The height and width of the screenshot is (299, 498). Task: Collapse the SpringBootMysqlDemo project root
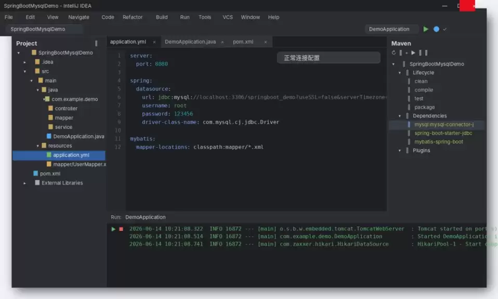coord(19,53)
